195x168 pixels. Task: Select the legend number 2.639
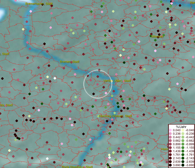[x=177, y=162]
